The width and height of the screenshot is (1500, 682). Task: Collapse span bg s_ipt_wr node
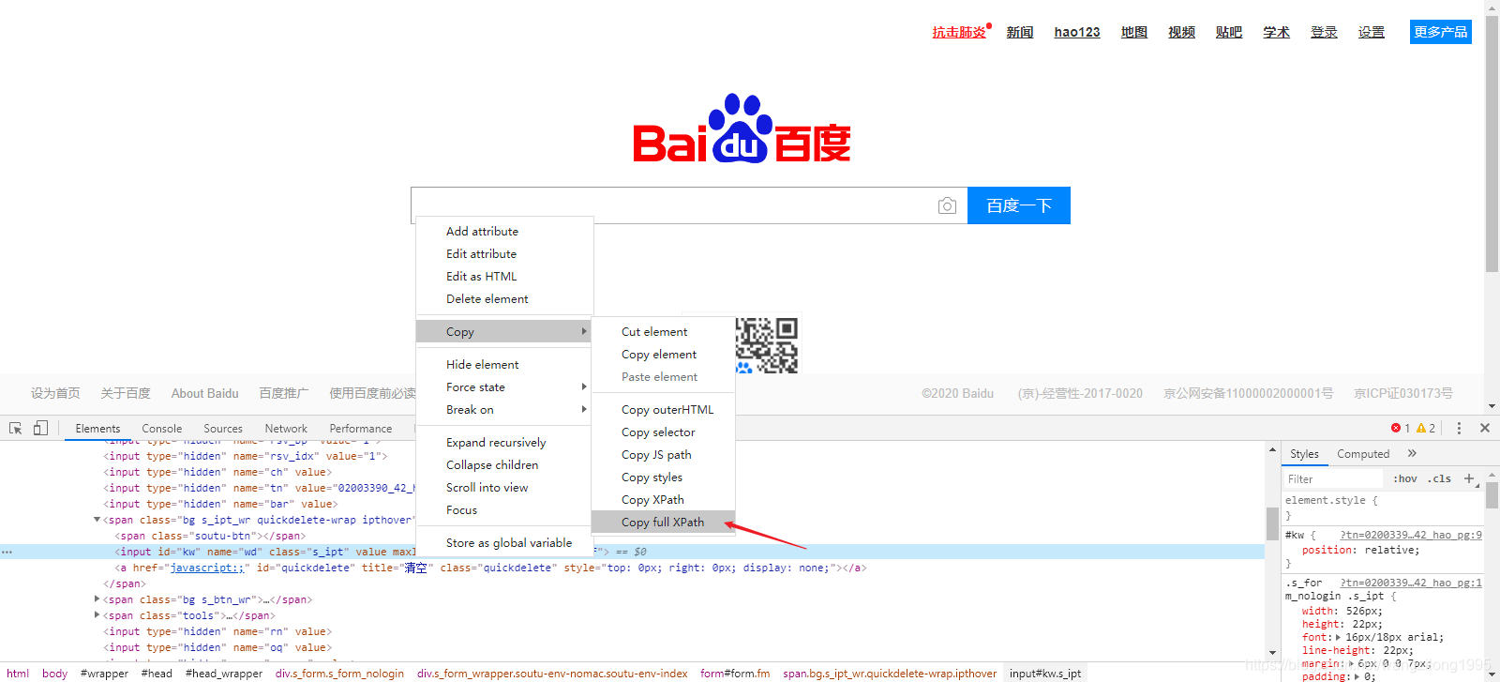(x=97, y=520)
